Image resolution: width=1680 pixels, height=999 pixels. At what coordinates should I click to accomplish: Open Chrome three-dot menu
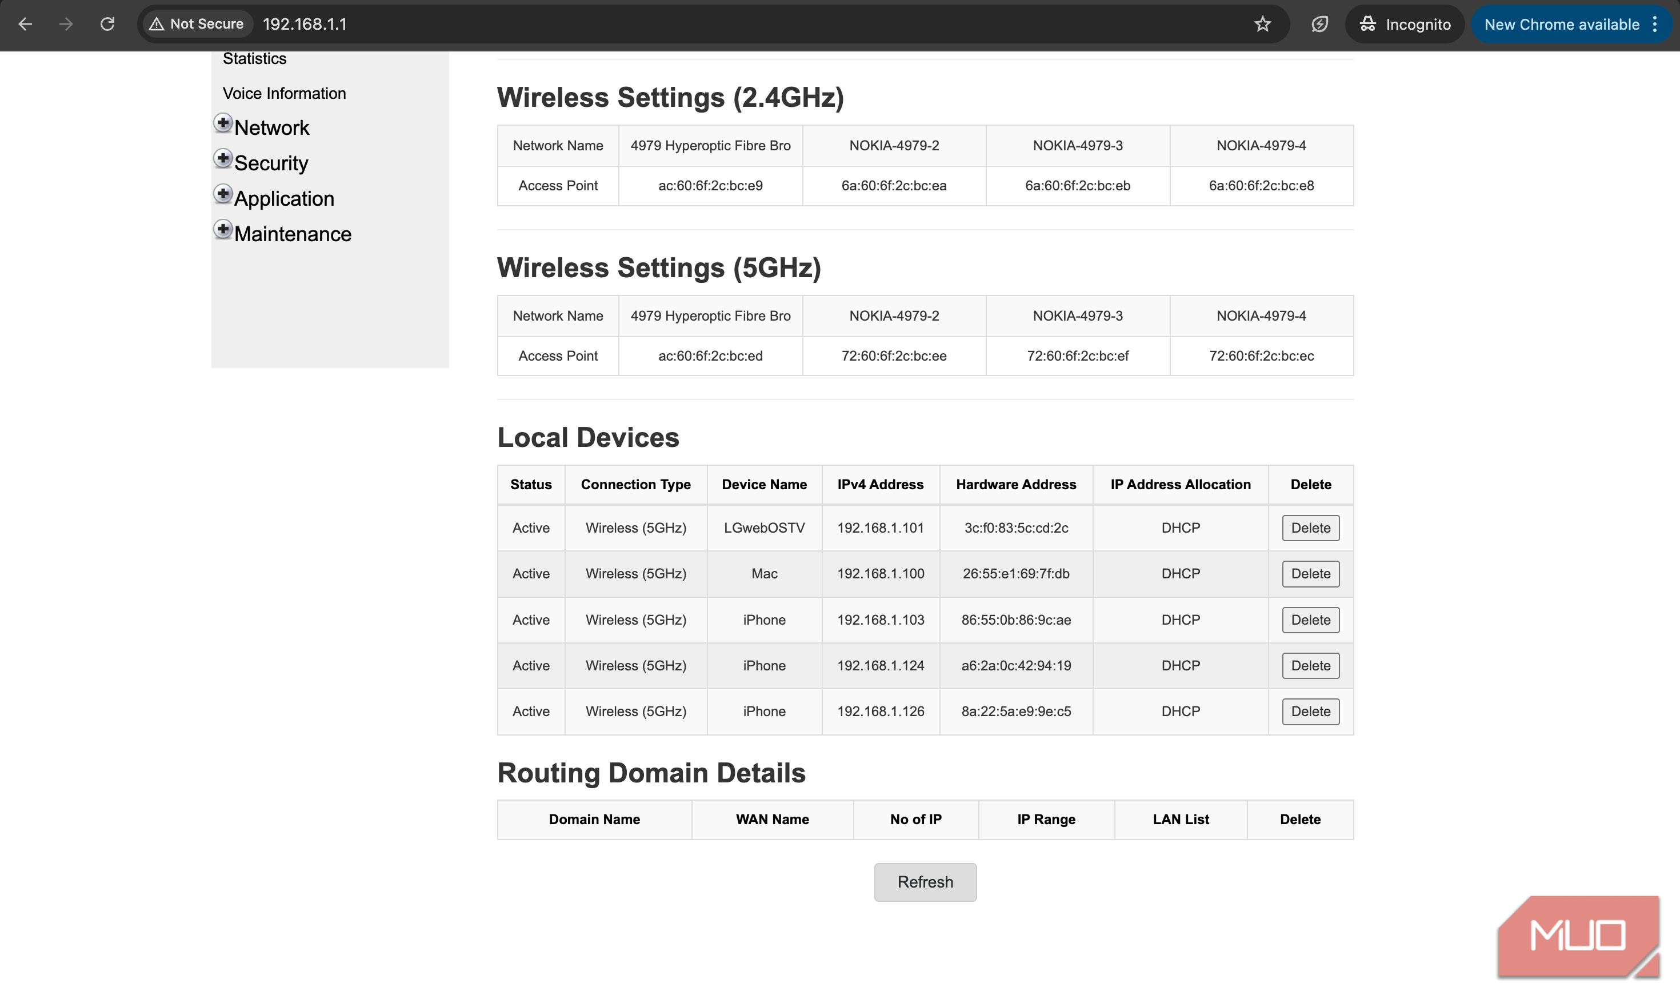click(x=1654, y=24)
